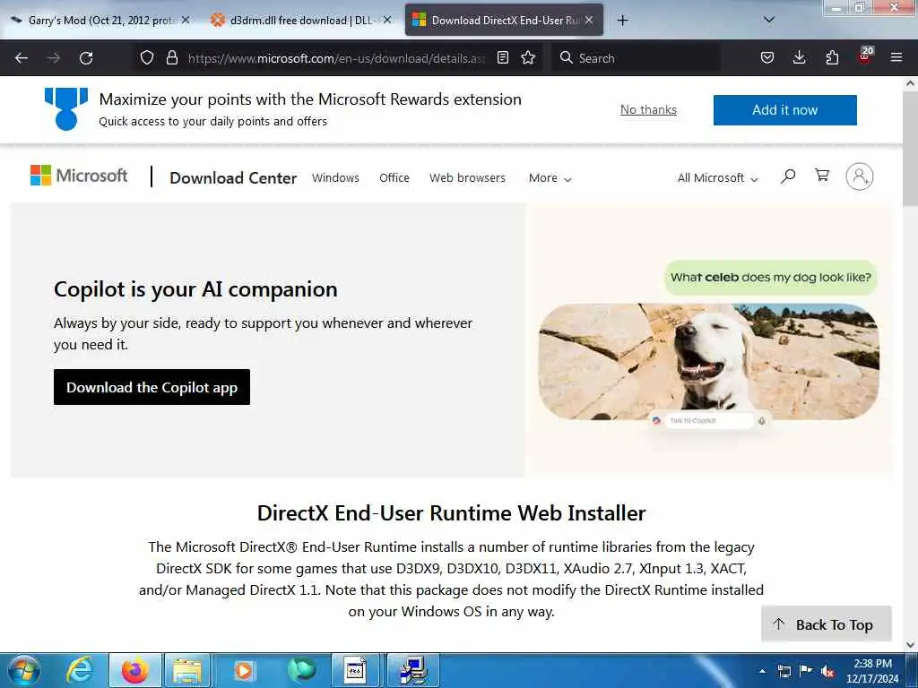Sign in with the account avatar icon

click(860, 176)
